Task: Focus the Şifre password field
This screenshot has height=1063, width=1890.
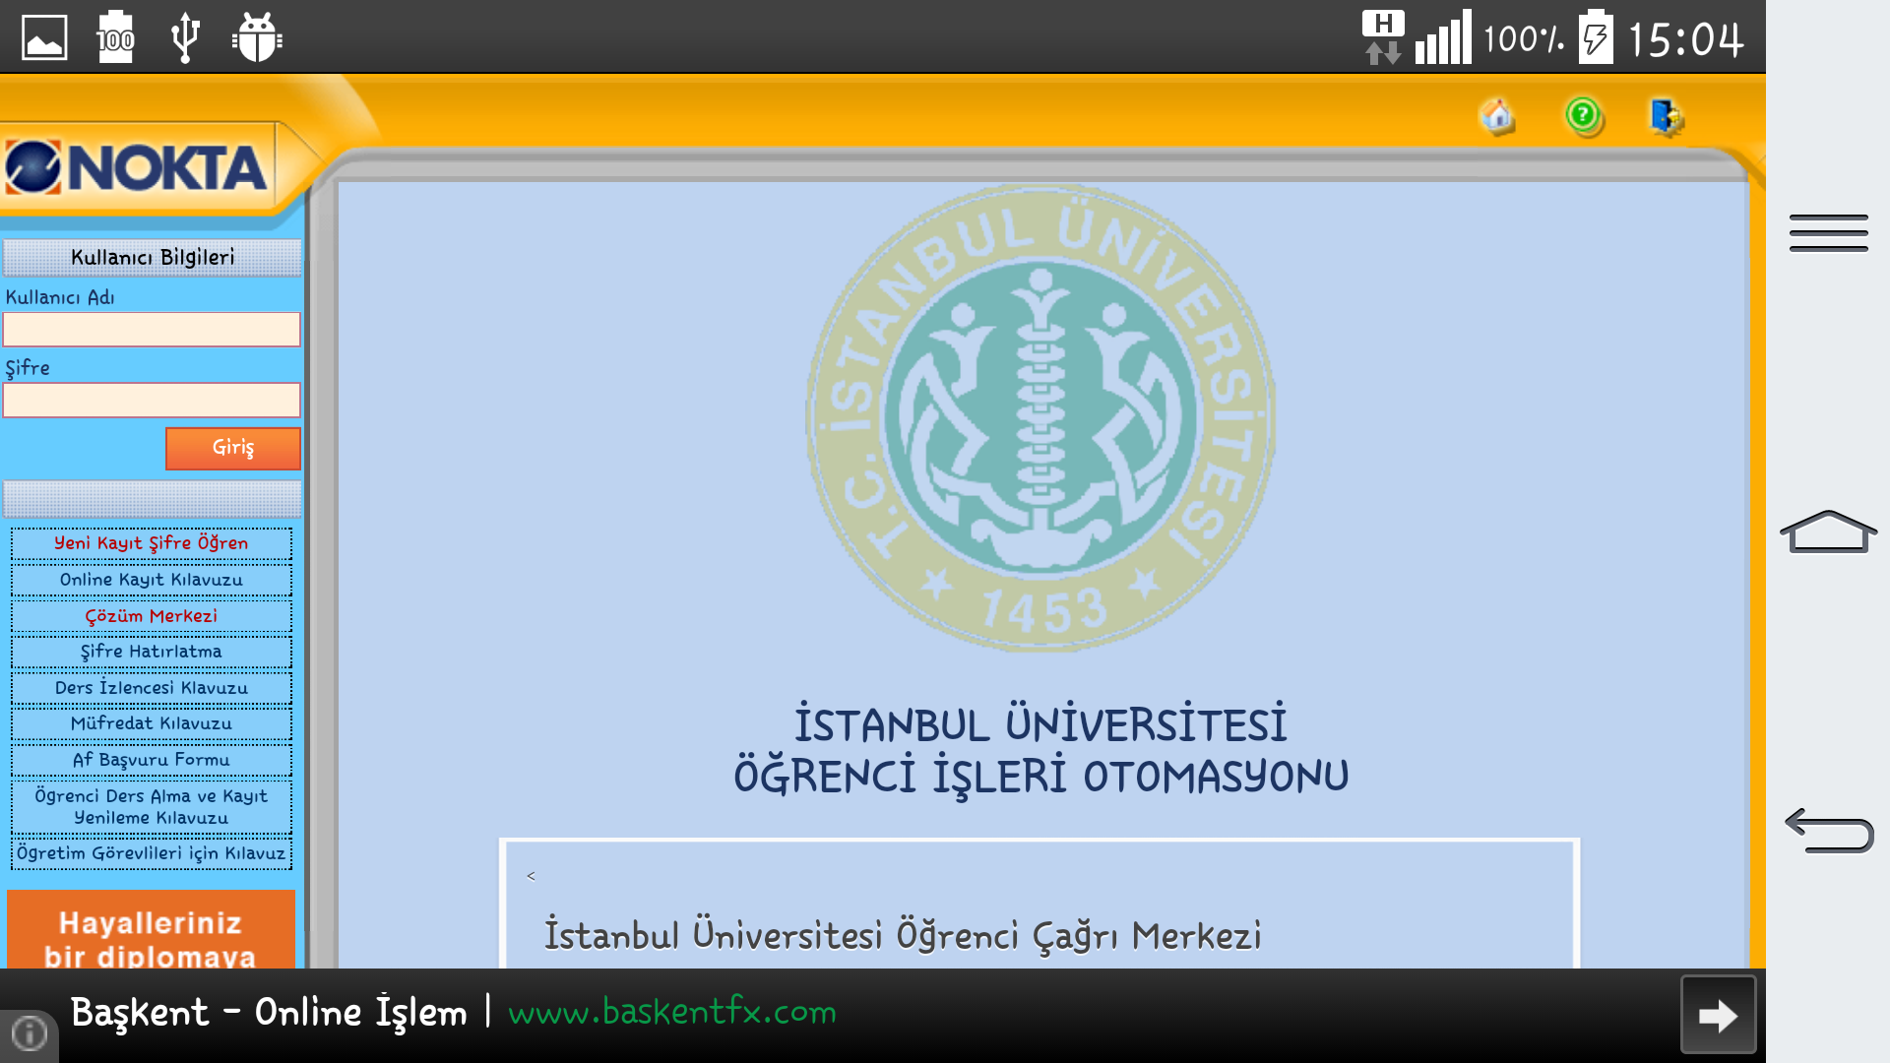Action: pos(152,401)
